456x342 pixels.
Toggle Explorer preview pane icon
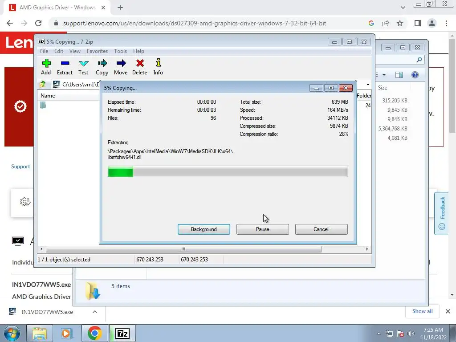point(399,75)
